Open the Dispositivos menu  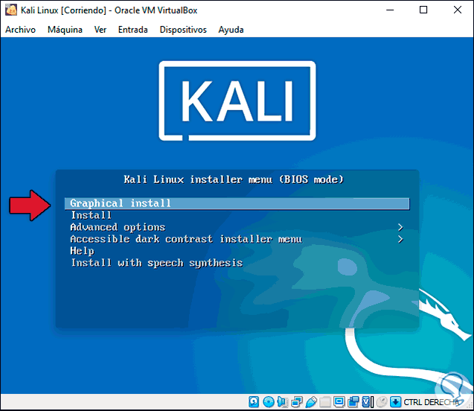click(183, 30)
